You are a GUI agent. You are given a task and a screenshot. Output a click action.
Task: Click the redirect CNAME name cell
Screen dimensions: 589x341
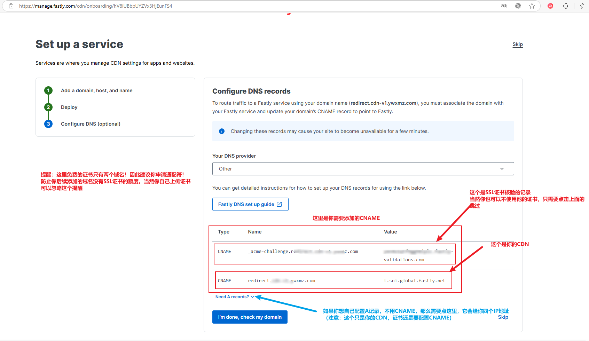pyautogui.click(x=281, y=281)
